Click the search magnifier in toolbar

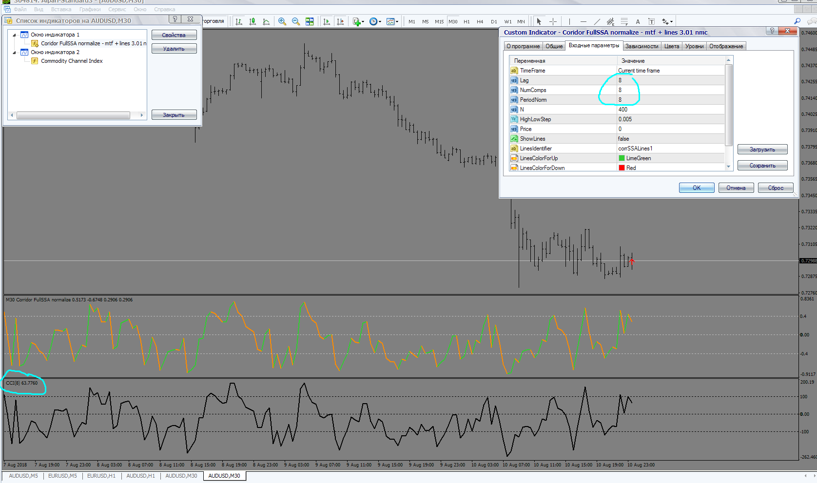798,21
